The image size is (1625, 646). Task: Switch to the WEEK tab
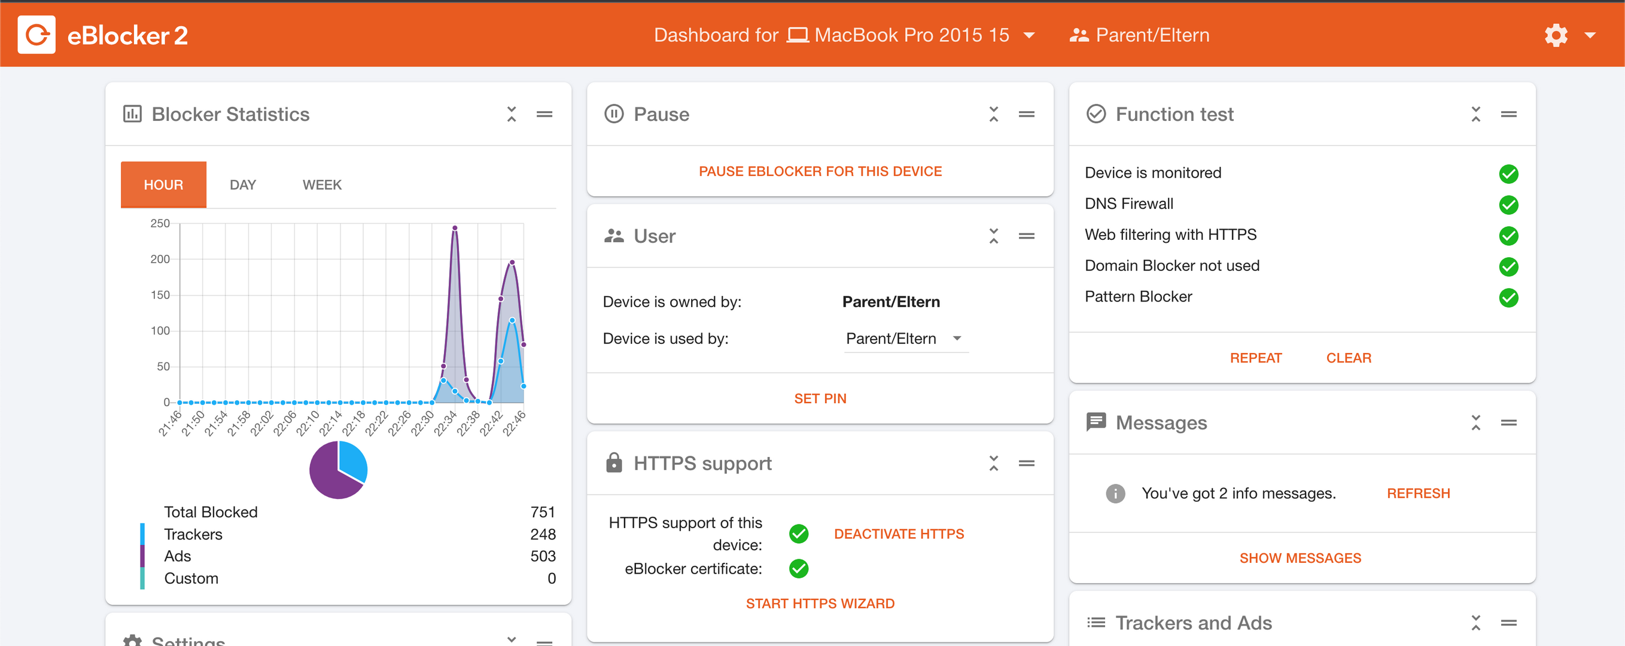(322, 184)
